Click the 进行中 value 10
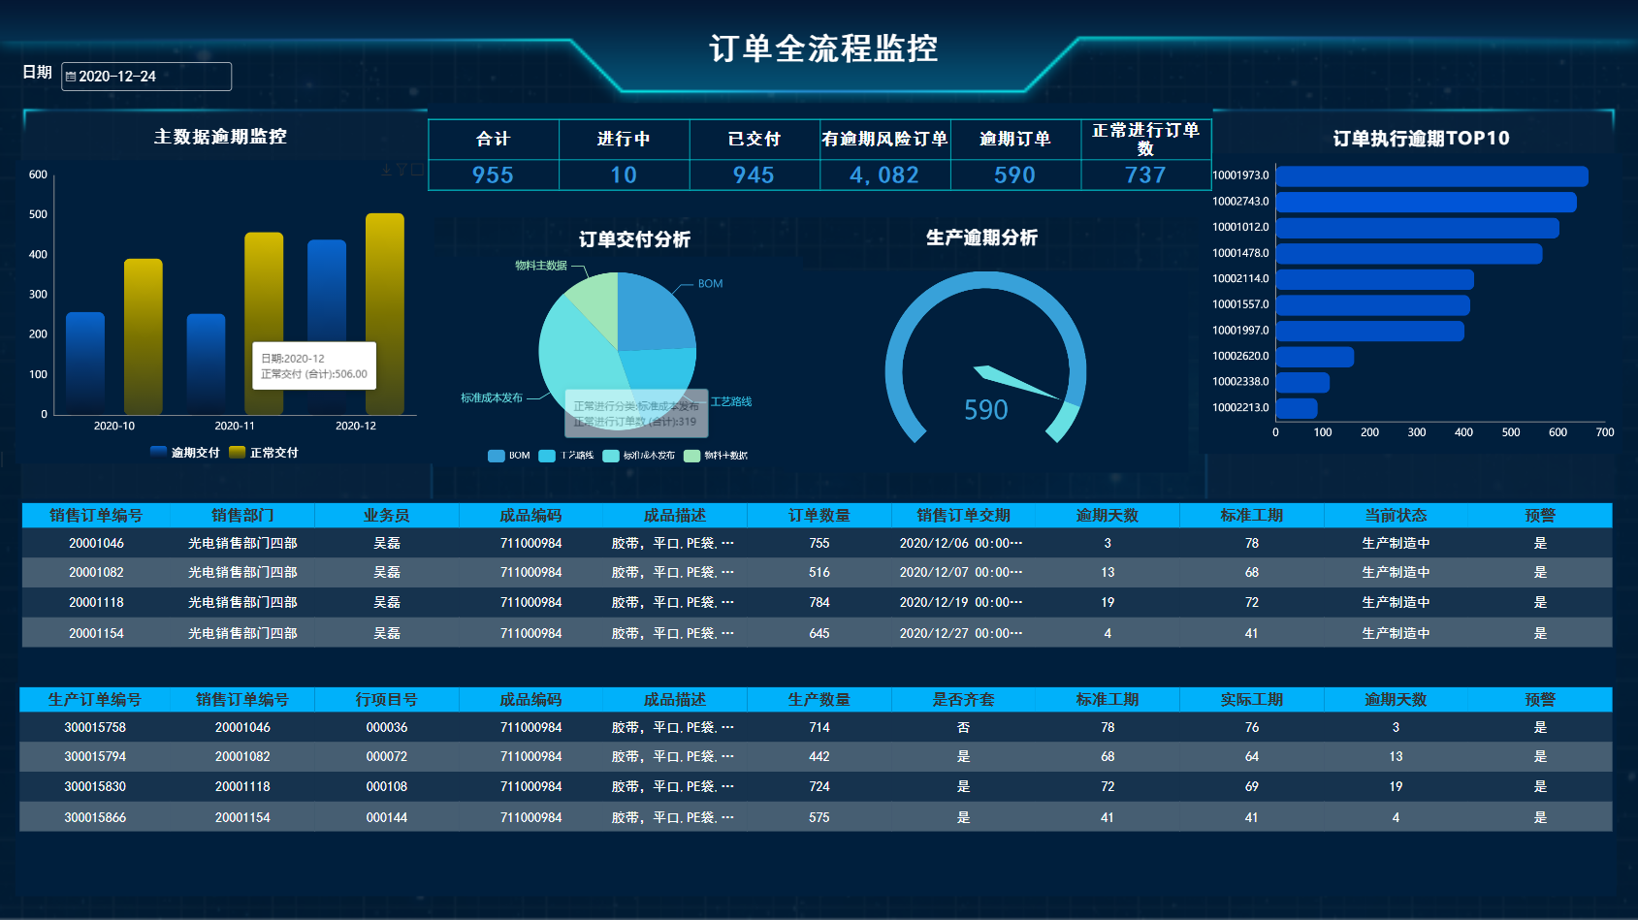1638x920 pixels. pos(624,175)
